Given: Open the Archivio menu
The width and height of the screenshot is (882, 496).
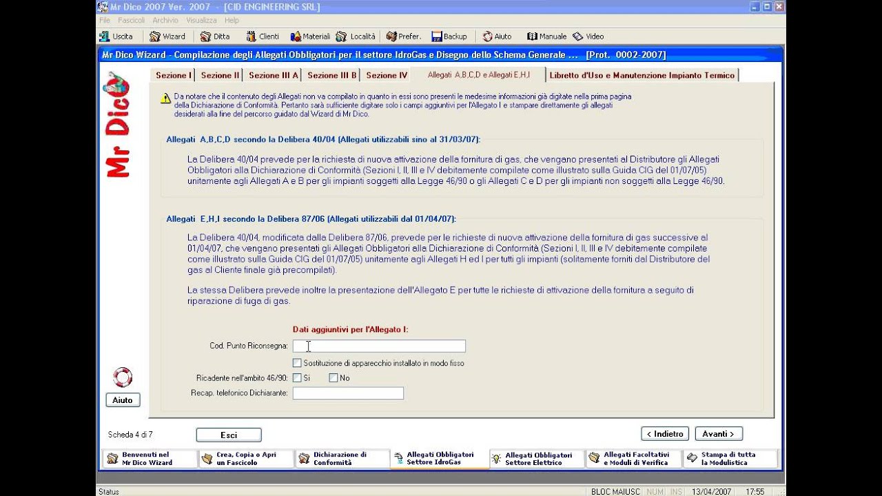Looking at the screenshot, I should pyautogui.click(x=165, y=21).
